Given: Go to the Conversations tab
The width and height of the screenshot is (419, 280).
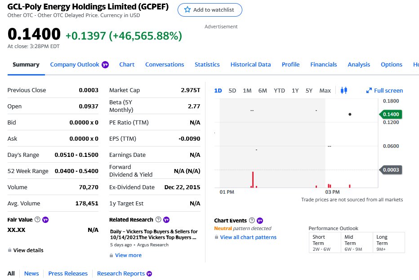Looking at the screenshot, I should pos(165,65).
